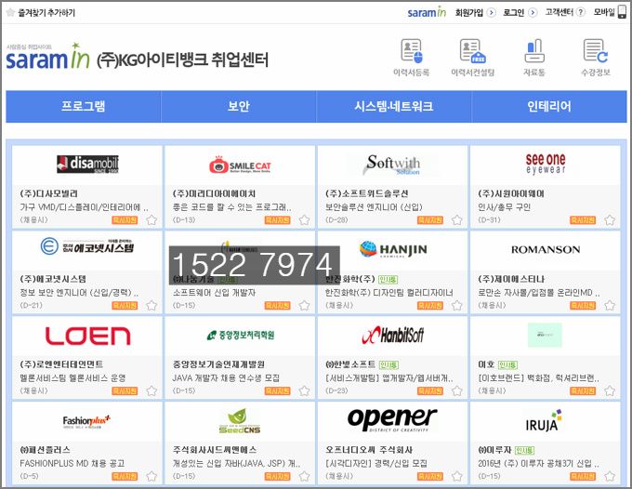Viewport: 632px width, 489px height.
Task: Click the 모바일 phone icon
Action: pos(623,12)
